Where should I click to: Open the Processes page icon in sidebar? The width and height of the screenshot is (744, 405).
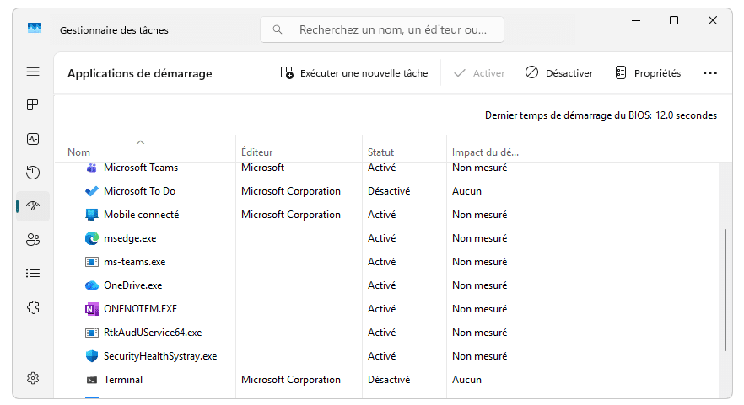[x=33, y=104]
